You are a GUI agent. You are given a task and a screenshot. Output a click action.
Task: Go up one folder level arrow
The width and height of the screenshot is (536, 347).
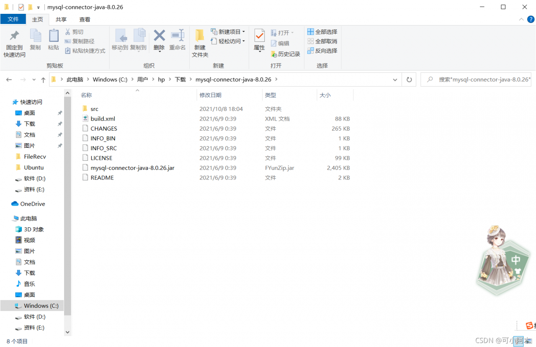(x=43, y=80)
